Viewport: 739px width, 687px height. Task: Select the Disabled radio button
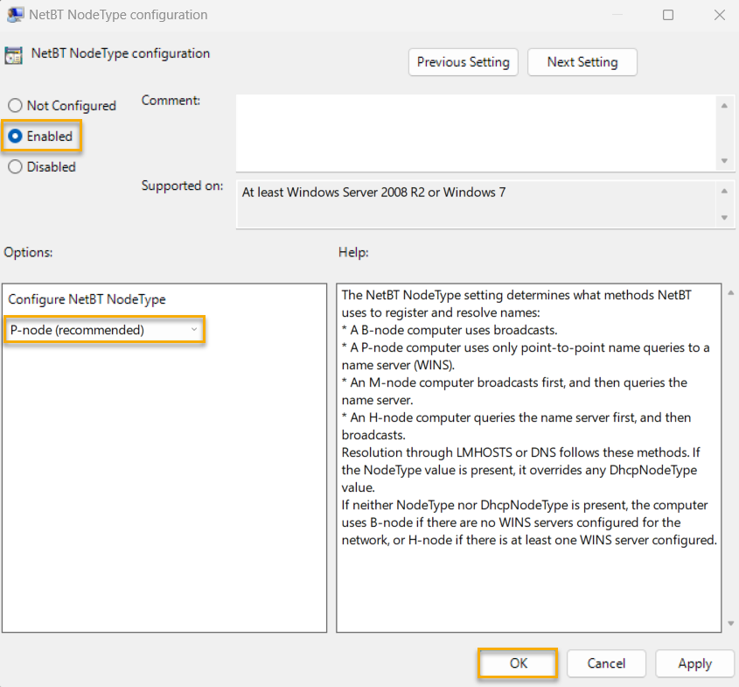[x=14, y=167]
